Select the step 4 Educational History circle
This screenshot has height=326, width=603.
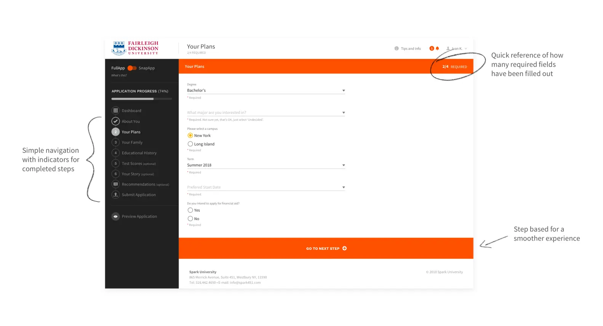(115, 153)
